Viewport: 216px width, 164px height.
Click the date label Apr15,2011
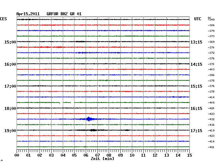point(28,14)
